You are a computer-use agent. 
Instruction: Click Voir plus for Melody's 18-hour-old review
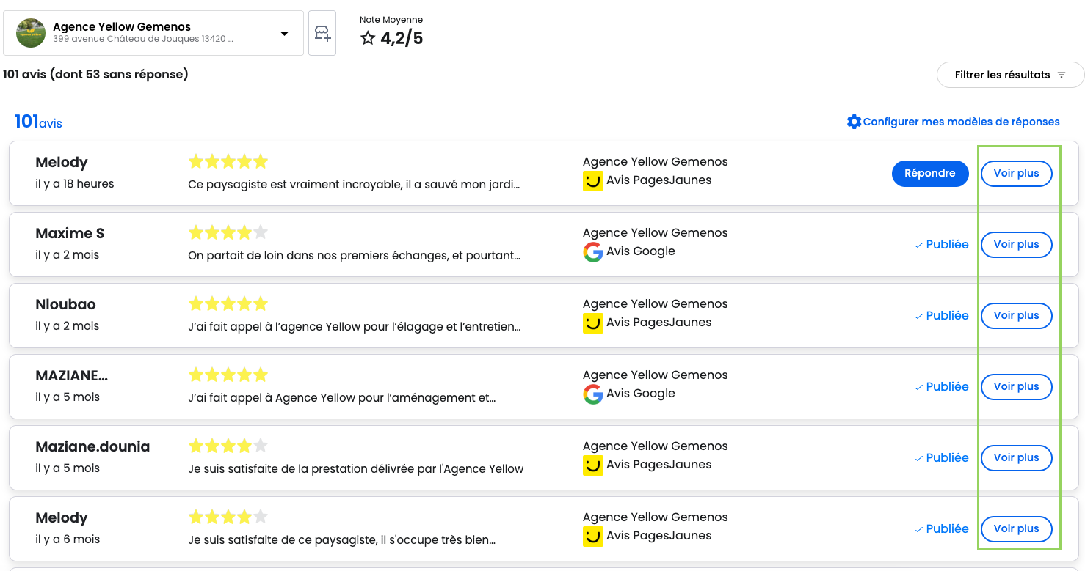1016,174
